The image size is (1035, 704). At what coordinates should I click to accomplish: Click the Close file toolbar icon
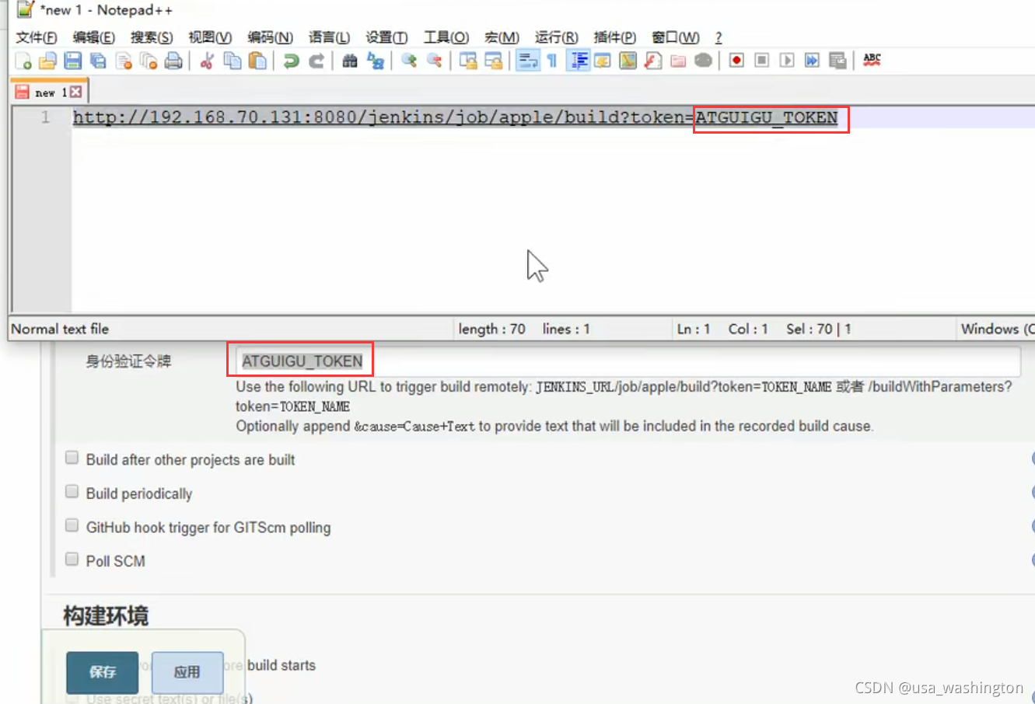pos(124,61)
